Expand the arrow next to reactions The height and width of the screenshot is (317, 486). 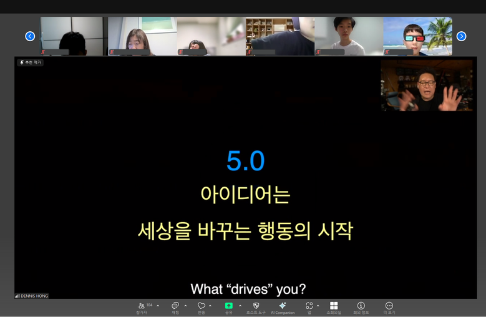(x=210, y=306)
